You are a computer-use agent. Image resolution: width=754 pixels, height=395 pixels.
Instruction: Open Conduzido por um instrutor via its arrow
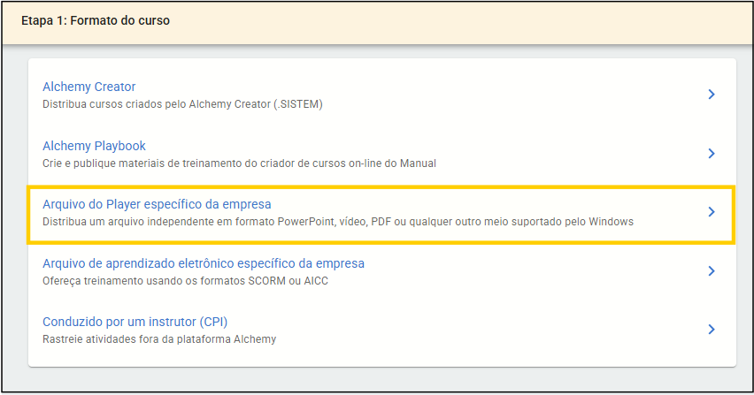click(712, 330)
